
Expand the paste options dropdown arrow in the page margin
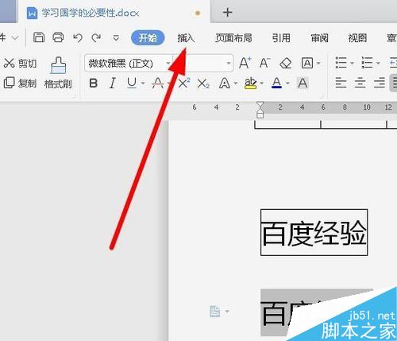point(227,312)
